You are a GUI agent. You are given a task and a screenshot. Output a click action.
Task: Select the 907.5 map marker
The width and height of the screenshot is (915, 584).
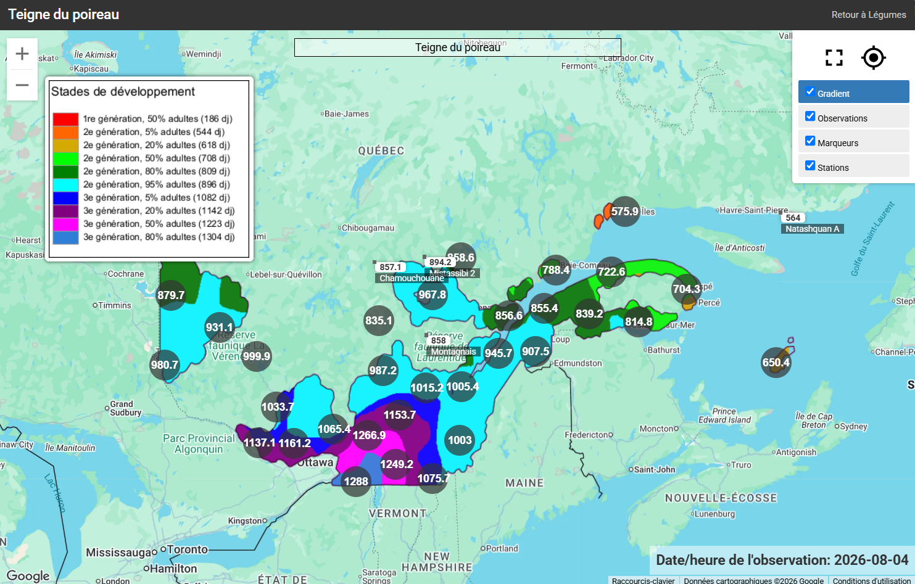pos(536,352)
